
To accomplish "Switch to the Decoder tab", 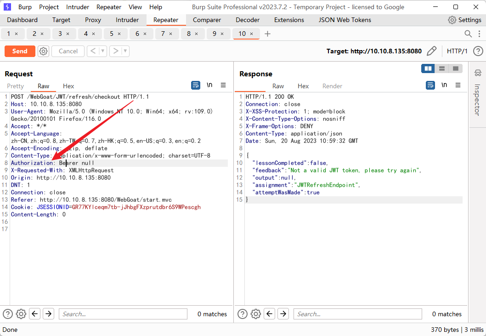I will [248, 20].
